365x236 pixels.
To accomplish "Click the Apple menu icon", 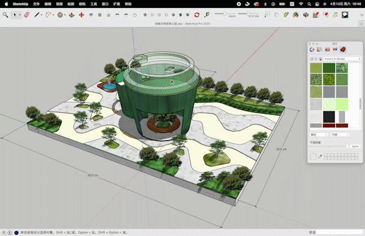I will click(6, 4).
